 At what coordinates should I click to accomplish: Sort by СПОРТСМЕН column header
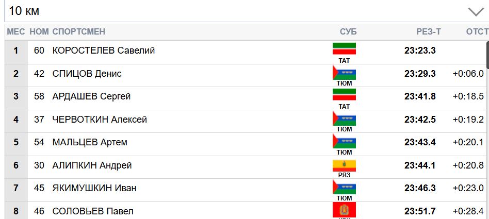pyautogui.click(x=78, y=31)
